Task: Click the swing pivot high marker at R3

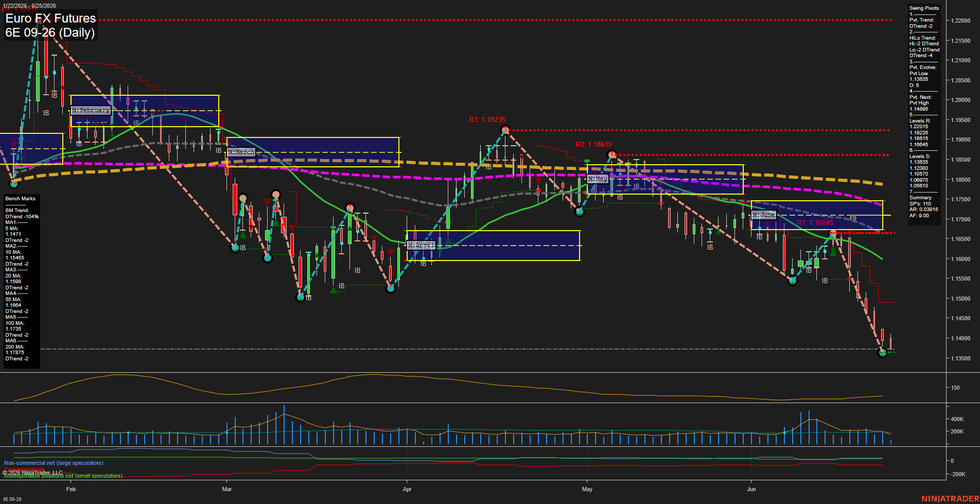Action: 505,130
